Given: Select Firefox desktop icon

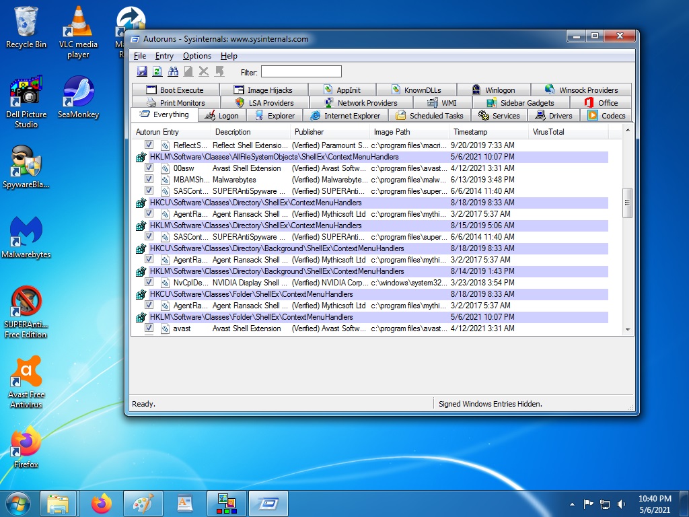Looking at the screenshot, I should pyautogui.click(x=26, y=447).
